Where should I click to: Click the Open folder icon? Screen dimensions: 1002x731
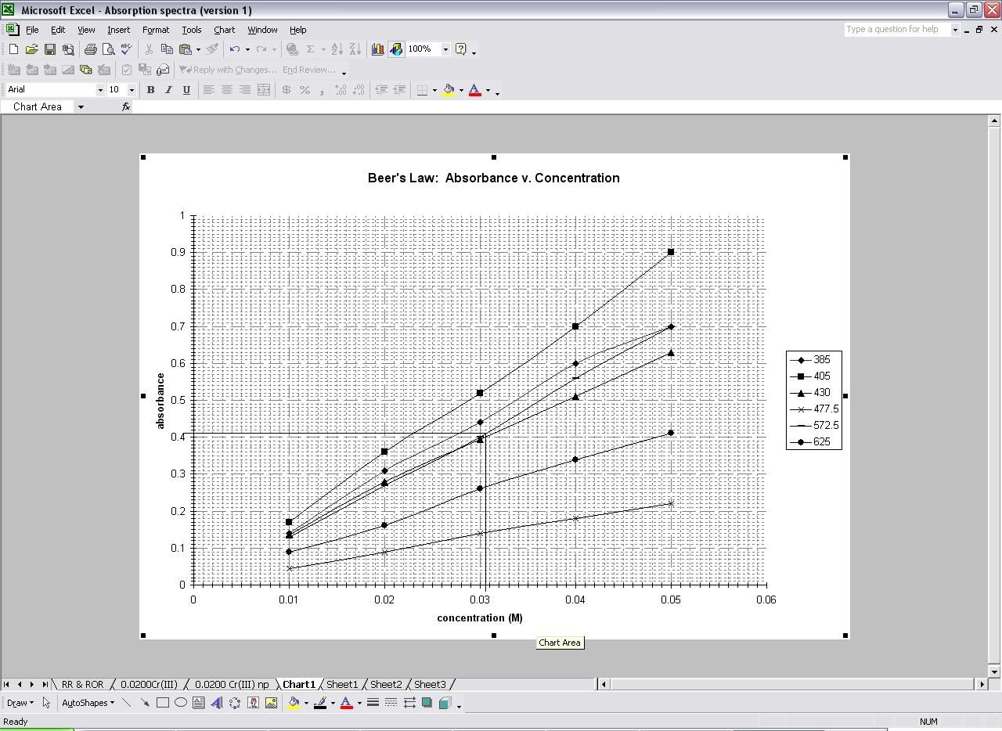click(31, 49)
